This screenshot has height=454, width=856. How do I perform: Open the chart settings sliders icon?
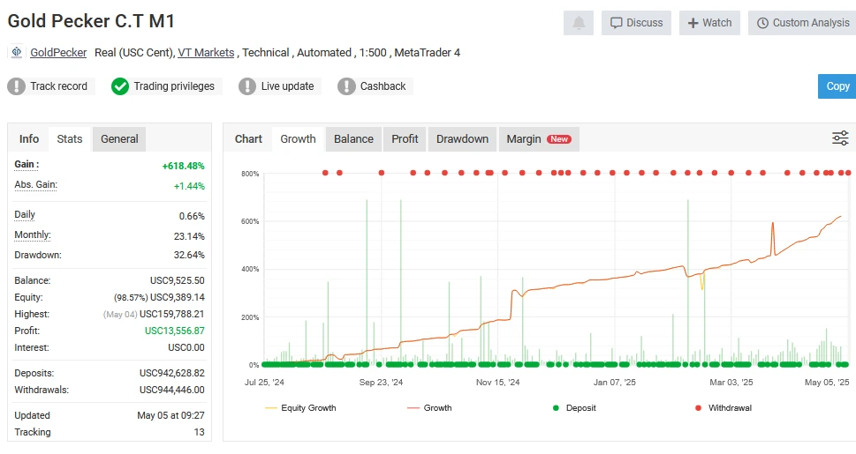click(840, 138)
